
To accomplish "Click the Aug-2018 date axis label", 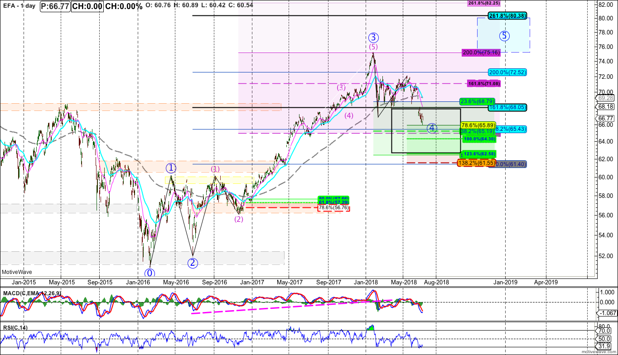I will [x=436, y=282].
